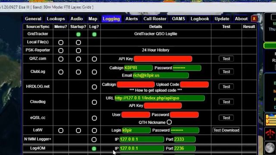Screen dimensions: 276x155
Task: Click the Log4OM Port field
Action: tap(185, 149)
